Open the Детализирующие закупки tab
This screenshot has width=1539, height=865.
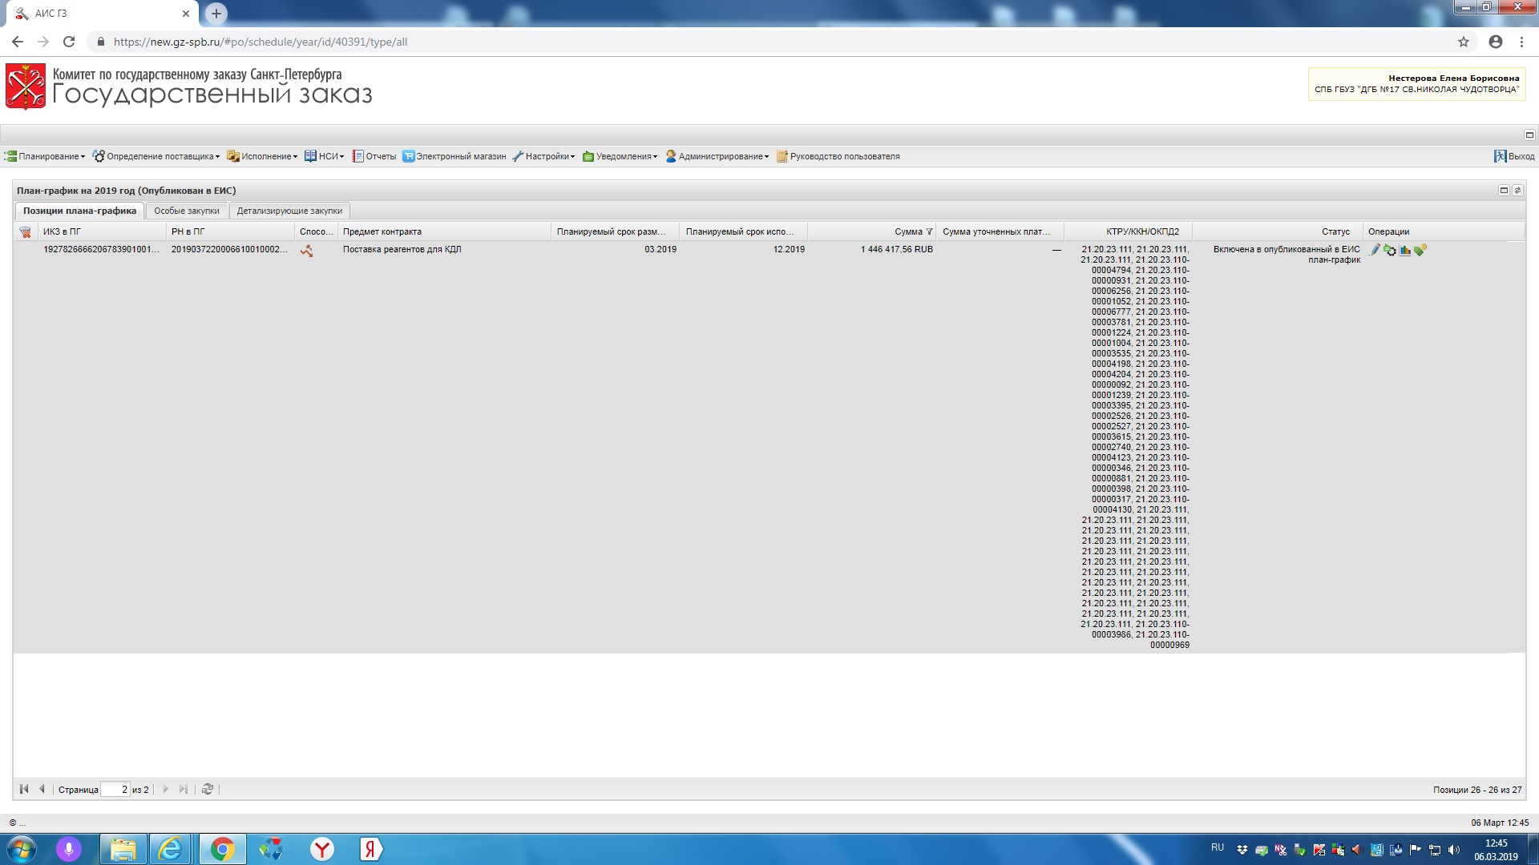point(289,211)
